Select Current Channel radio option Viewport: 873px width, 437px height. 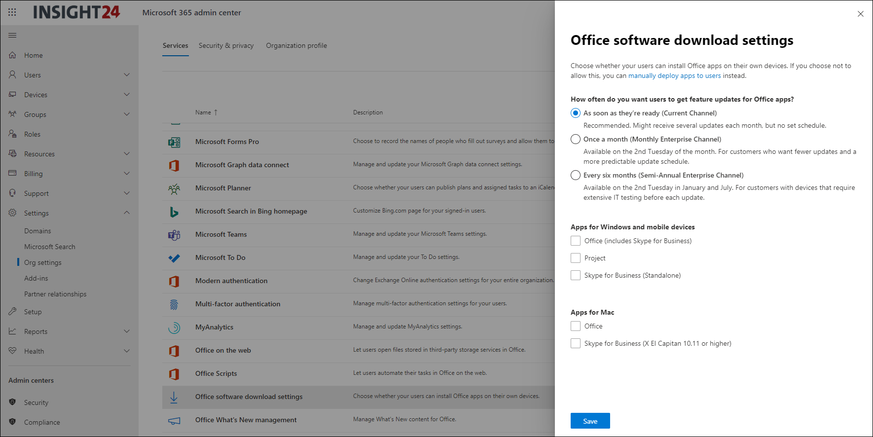[576, 113]
